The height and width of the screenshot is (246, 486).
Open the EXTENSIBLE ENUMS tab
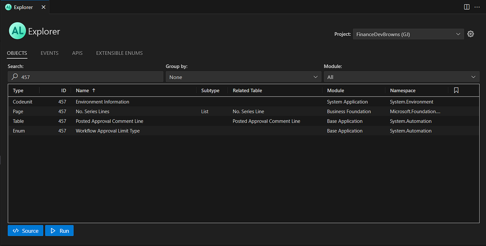tap(119, 53)
